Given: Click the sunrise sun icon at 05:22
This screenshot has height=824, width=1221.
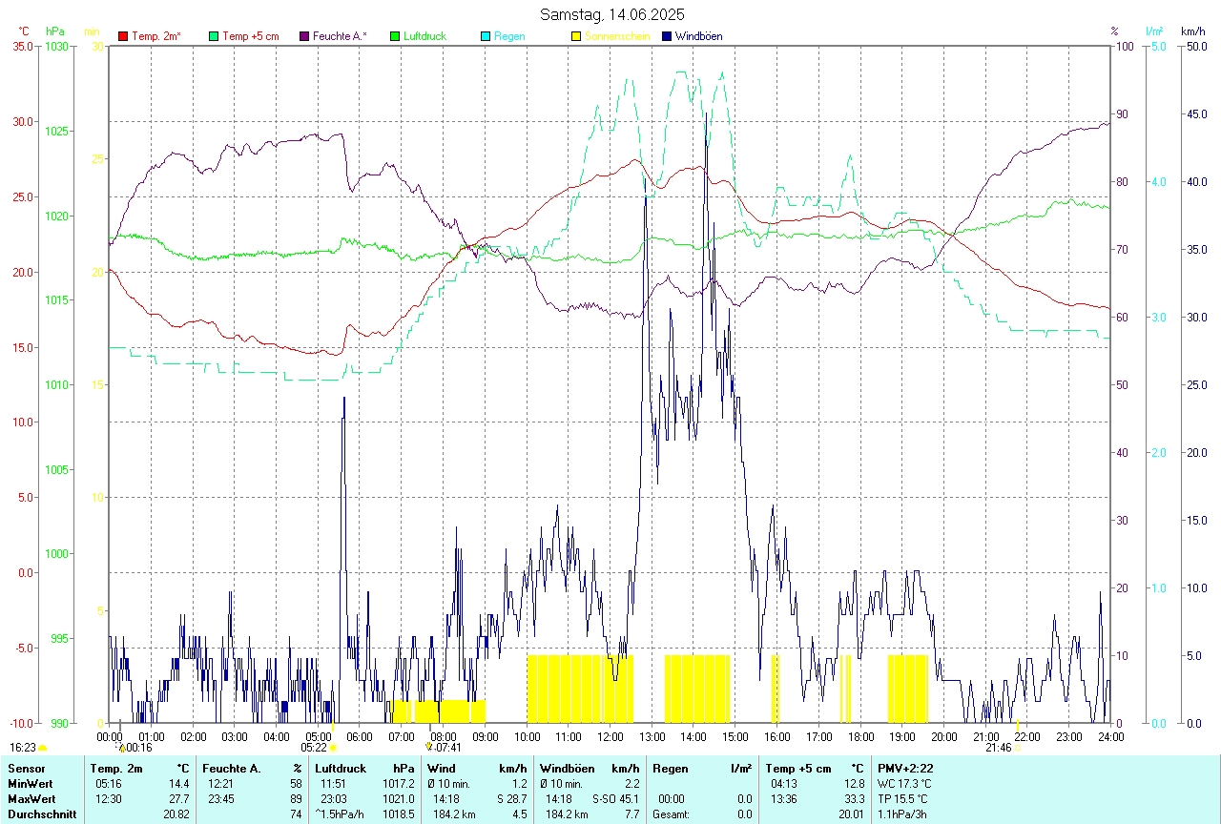Looking at the screenshot, I should coord(332,748).
